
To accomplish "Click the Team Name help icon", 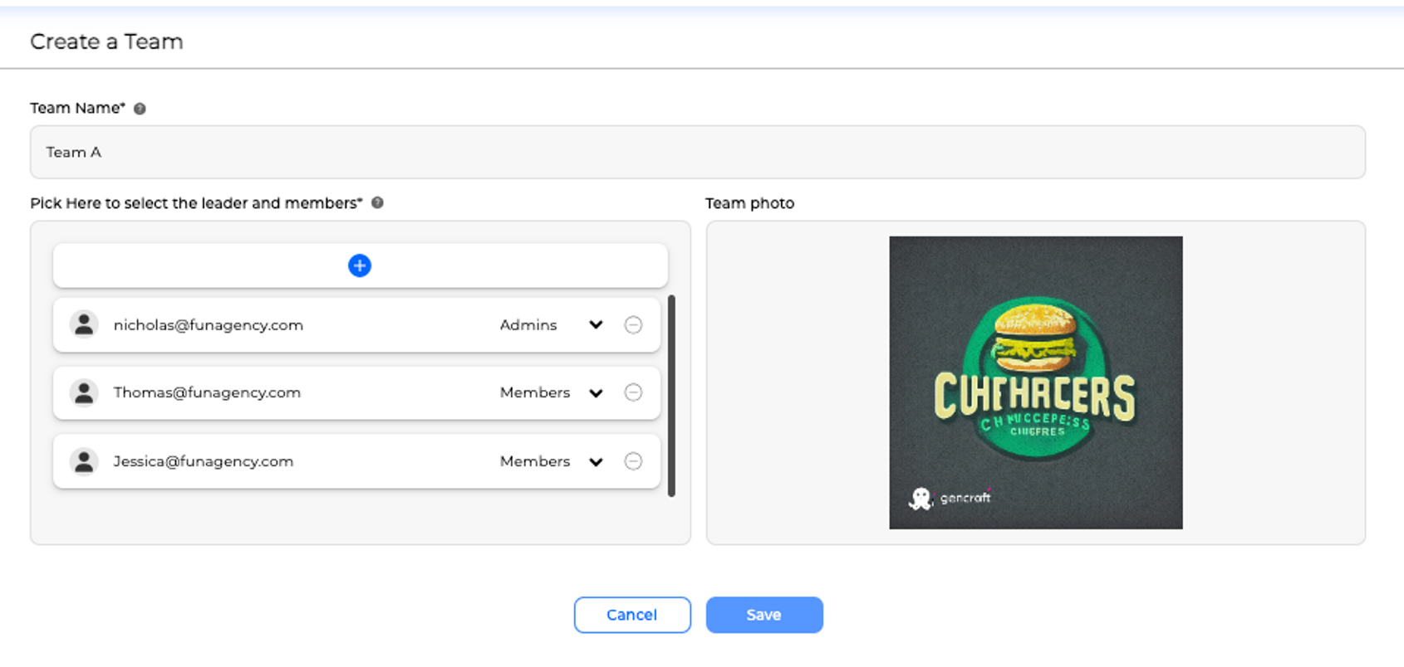I will [x=140, y=109].
